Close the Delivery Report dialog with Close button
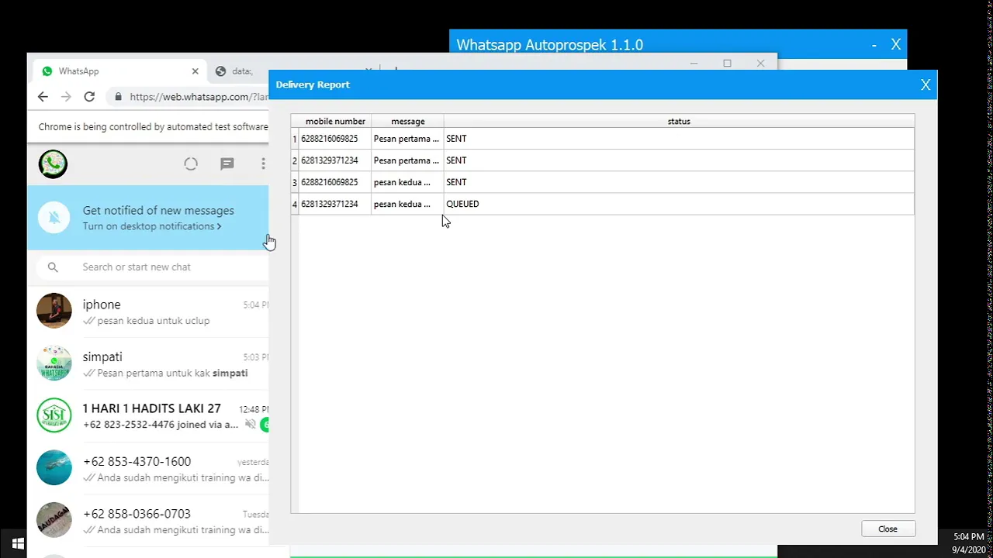Screen dimensions: 993x558 click(888, 529)
